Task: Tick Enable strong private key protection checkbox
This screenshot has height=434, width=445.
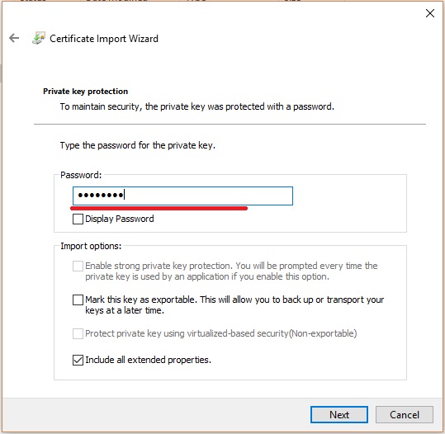Action: pyautogui.click(x=78, y=266)
